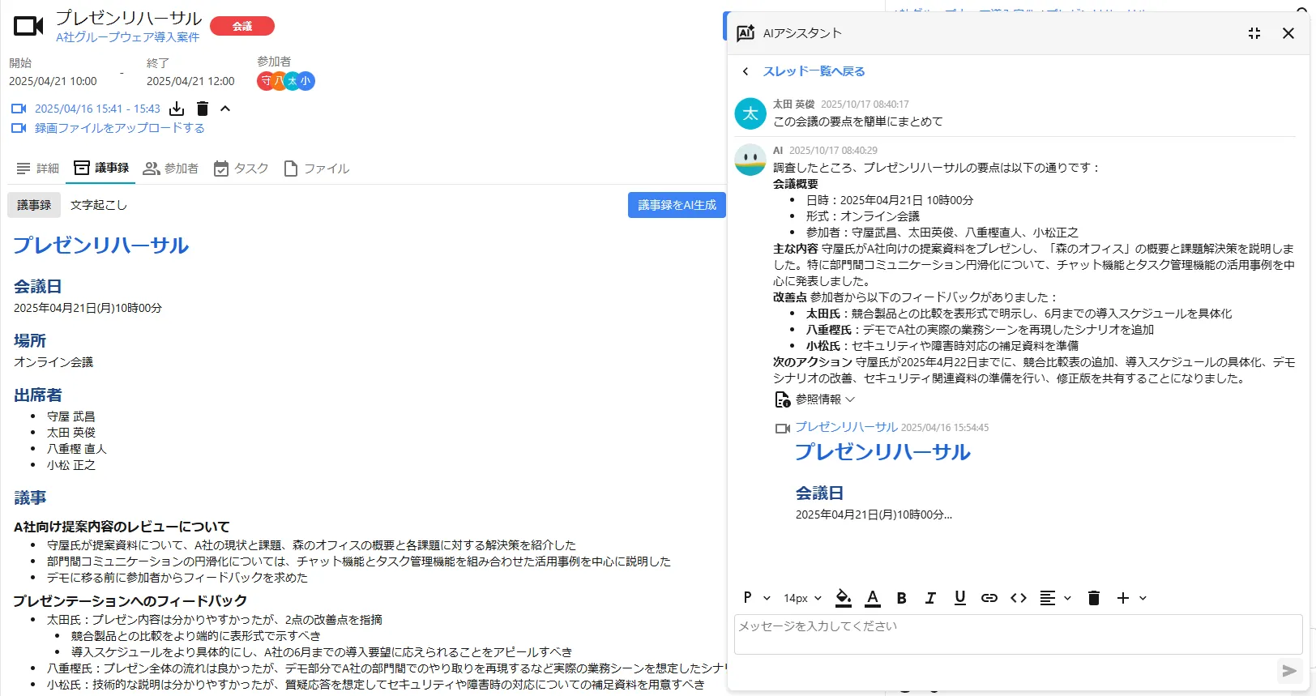The height and width of the screenshot is (696, 1316).
Task: Click the 会議日 heading in minutes
Action: [x=37, y=286]
